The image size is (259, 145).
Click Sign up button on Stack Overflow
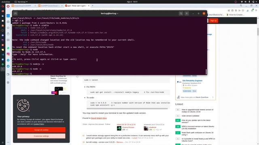pos(213,21)
